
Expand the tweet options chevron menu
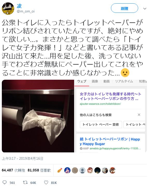145,9
